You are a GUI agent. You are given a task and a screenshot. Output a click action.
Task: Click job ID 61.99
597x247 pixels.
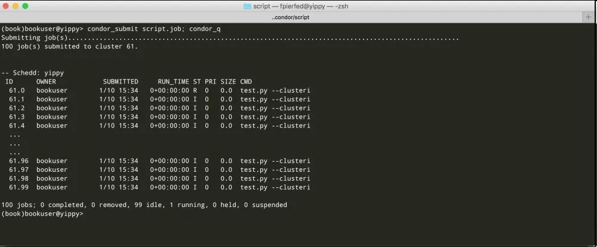(19, 187)
